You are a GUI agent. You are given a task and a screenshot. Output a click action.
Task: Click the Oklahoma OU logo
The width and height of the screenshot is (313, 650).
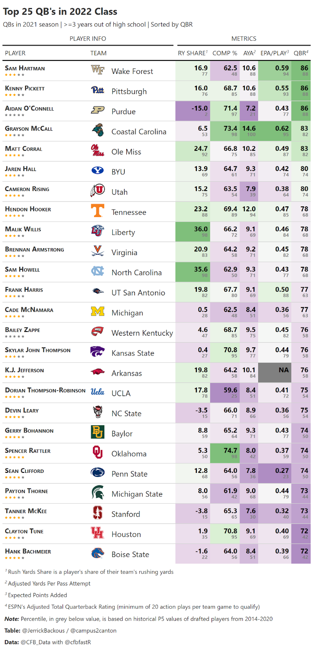click(97, 453)
